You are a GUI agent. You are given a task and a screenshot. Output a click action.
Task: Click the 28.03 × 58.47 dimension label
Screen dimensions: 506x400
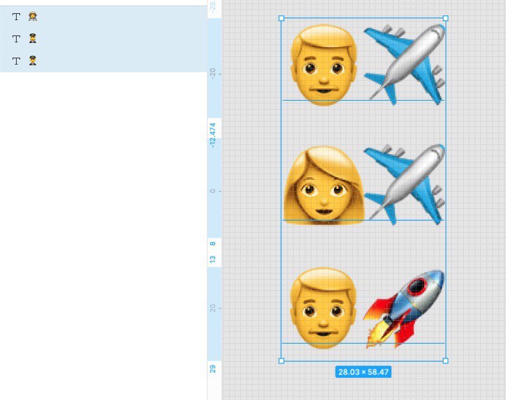(x=364, y=372)
